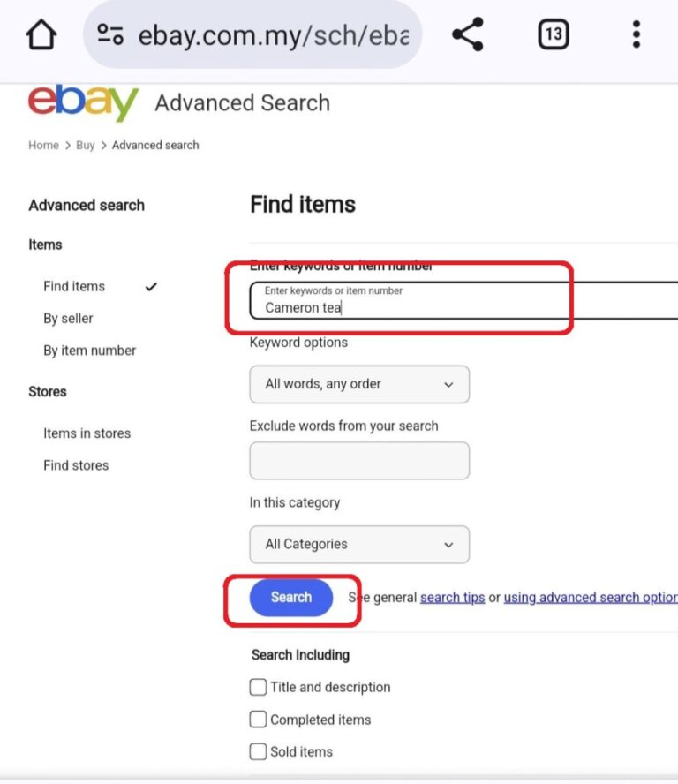Go to Find stores
The height and width of the screenshot is (784, 678).
coord(76,465)
